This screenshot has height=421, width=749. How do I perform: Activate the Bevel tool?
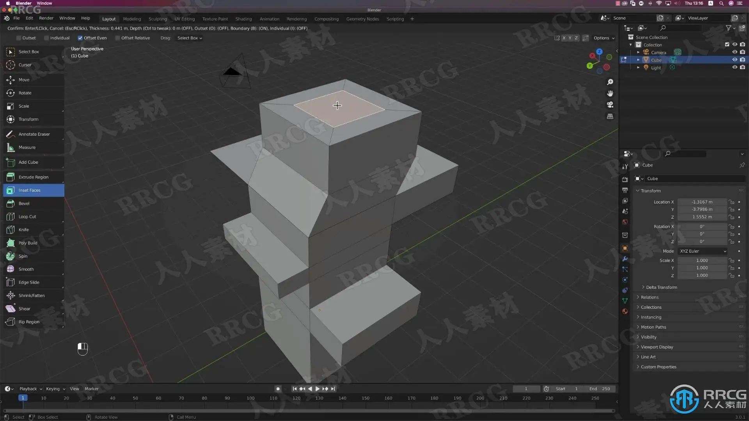(34, 204)
